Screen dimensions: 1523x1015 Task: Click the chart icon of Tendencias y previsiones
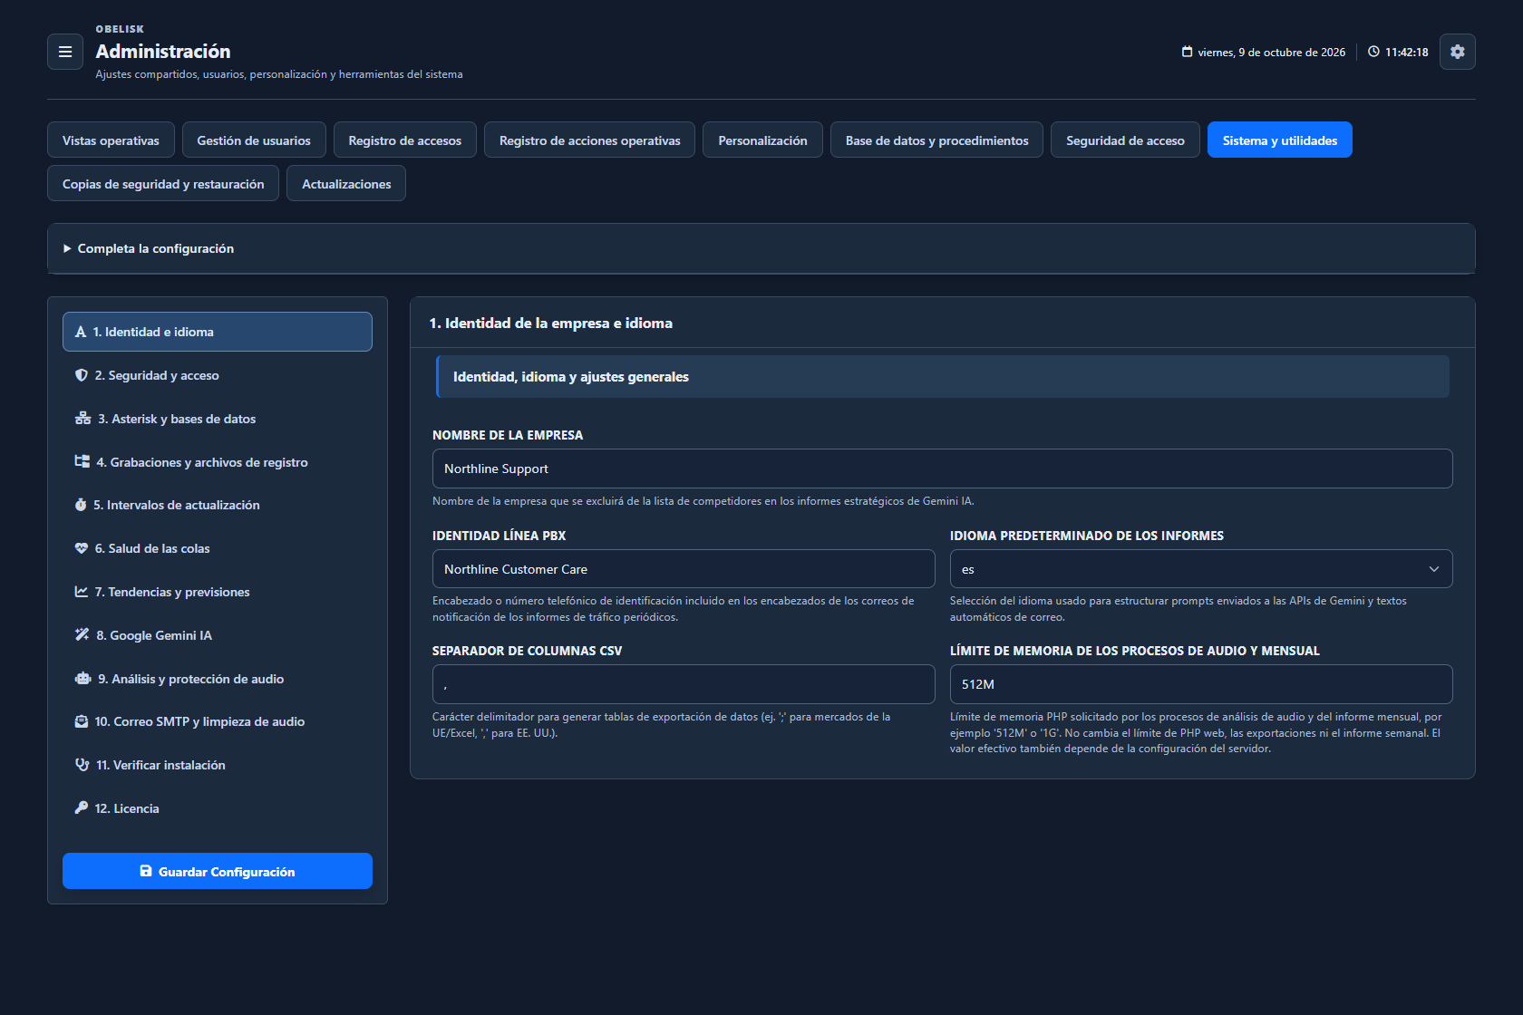[82, 592]
